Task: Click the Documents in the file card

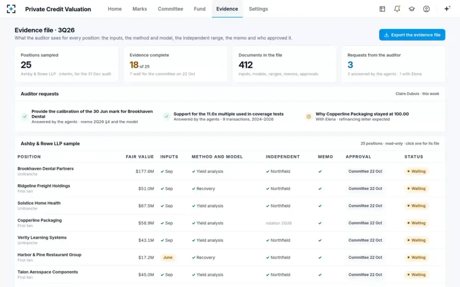Action: tap(284, 64)
